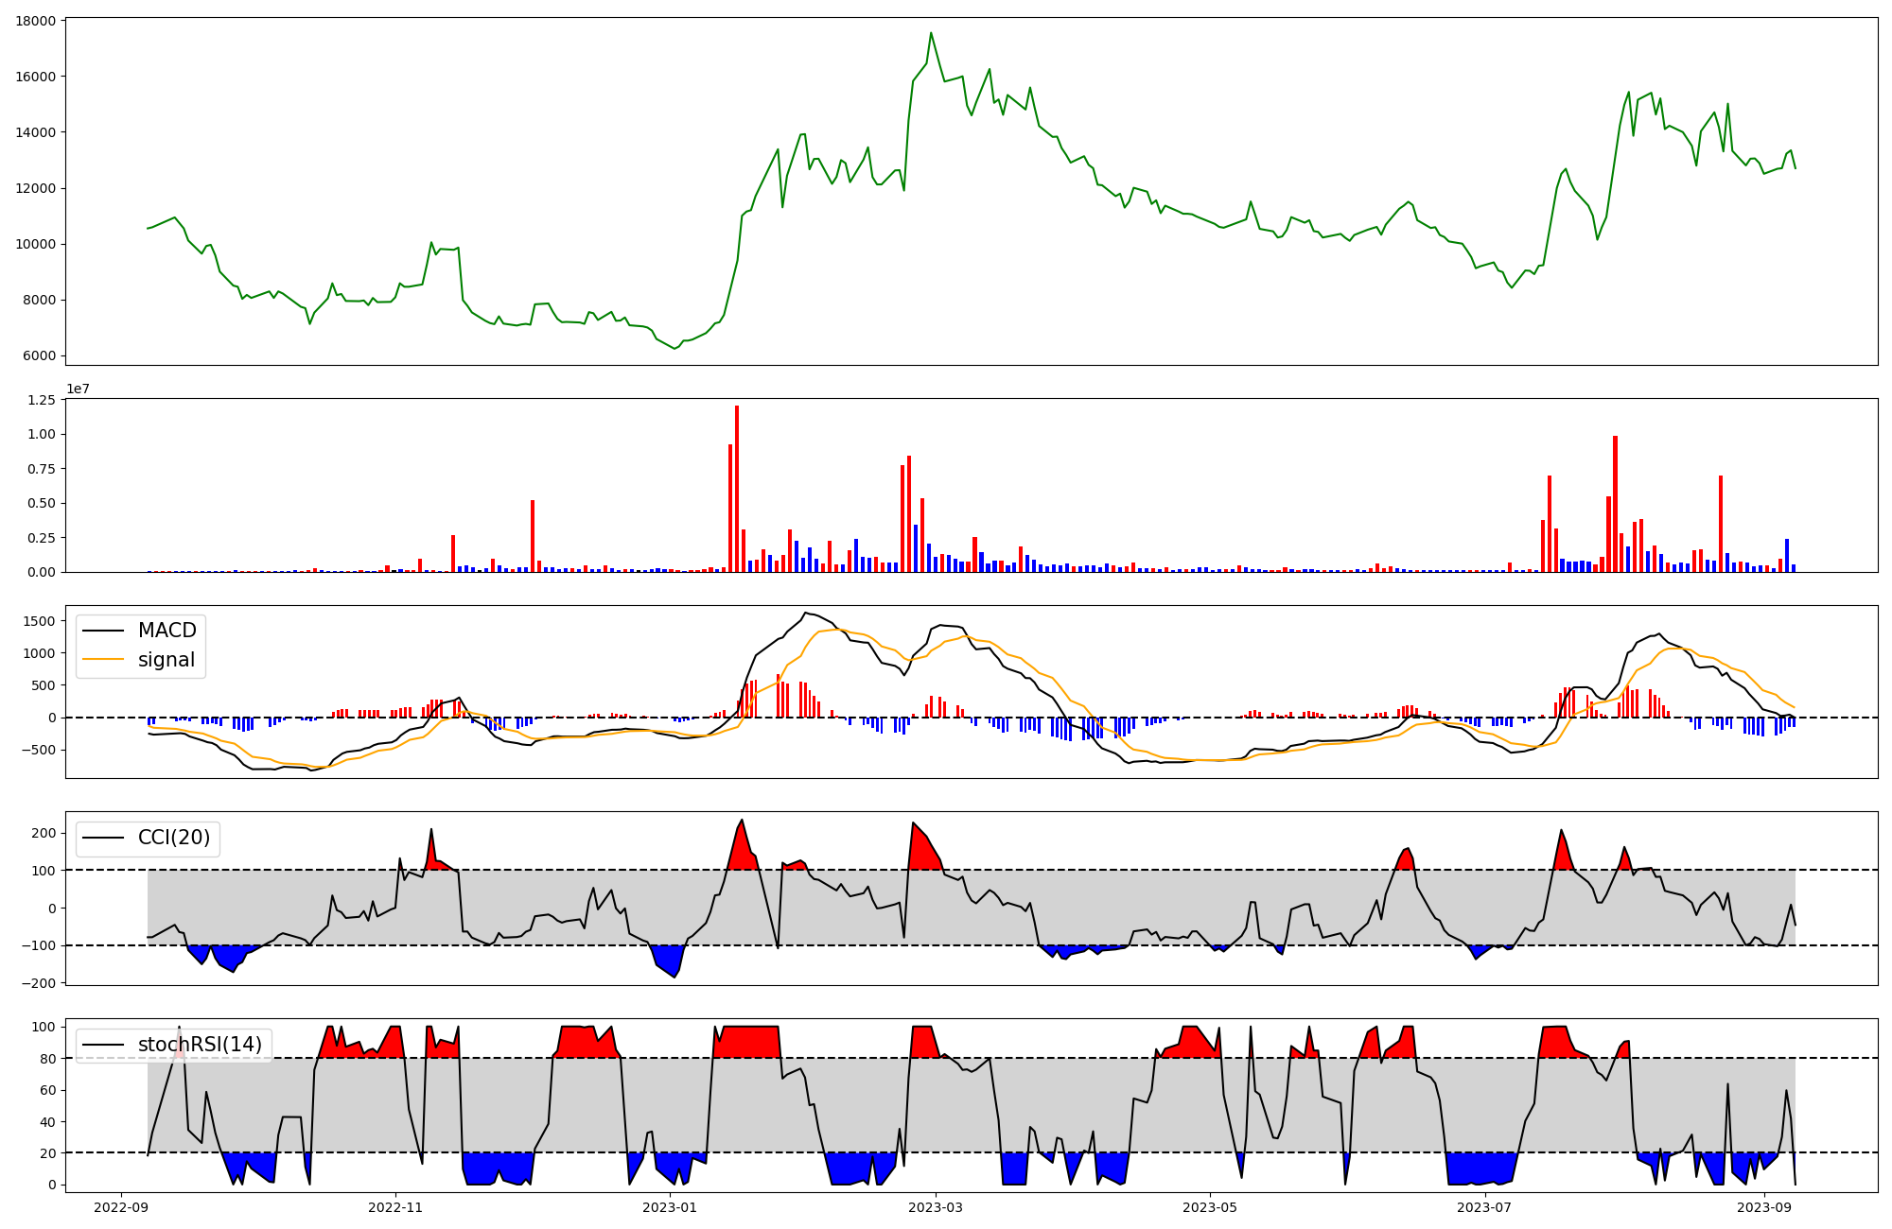Image resolution: width=1892 pixels, height=1229 pixels.
Task: Click the -200 tick on the CCI axis
Action: pos(38,983)
